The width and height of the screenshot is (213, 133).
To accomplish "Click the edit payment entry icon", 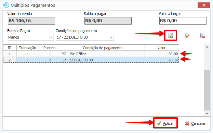I will point(187,36).
